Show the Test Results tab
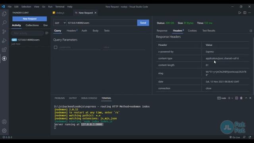254x143 pixels. pos(209,31)
